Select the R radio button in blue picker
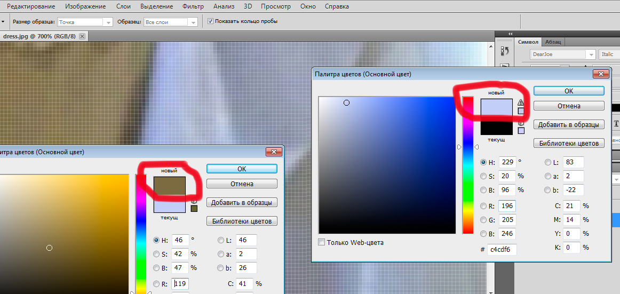 click(483, 206)
